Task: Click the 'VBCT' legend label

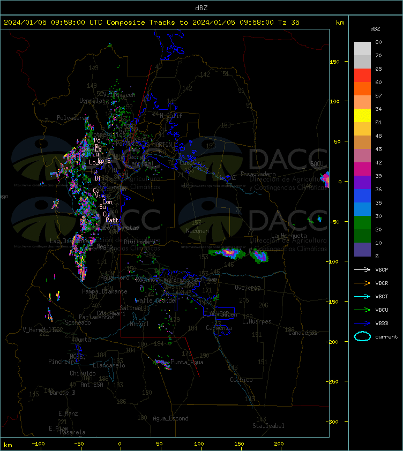Action: click(x=382, y=297)
